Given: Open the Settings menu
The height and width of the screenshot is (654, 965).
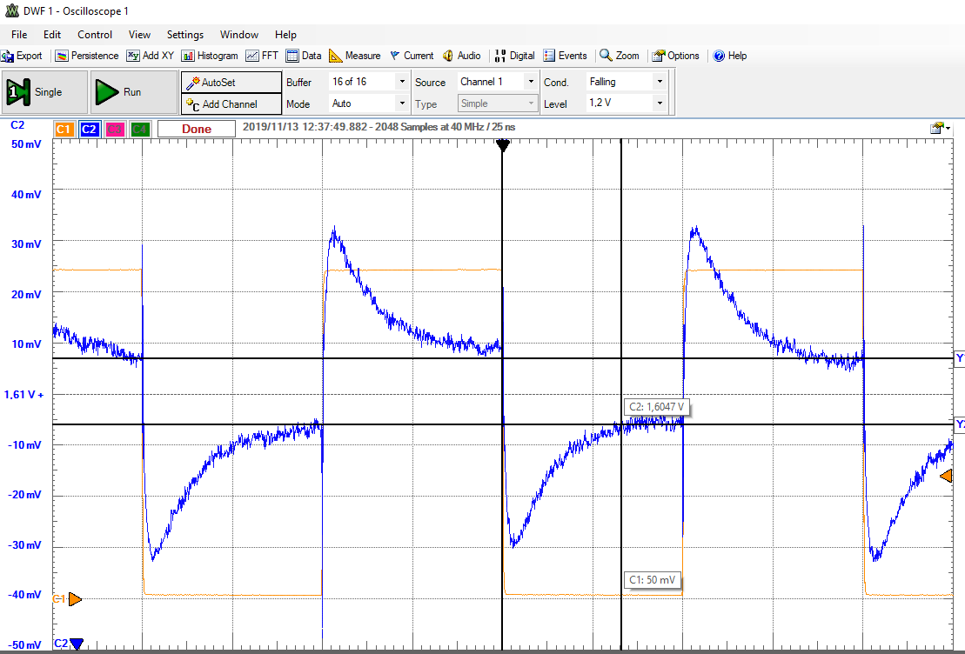Looking at the screenshot, I should click(184, 35).
